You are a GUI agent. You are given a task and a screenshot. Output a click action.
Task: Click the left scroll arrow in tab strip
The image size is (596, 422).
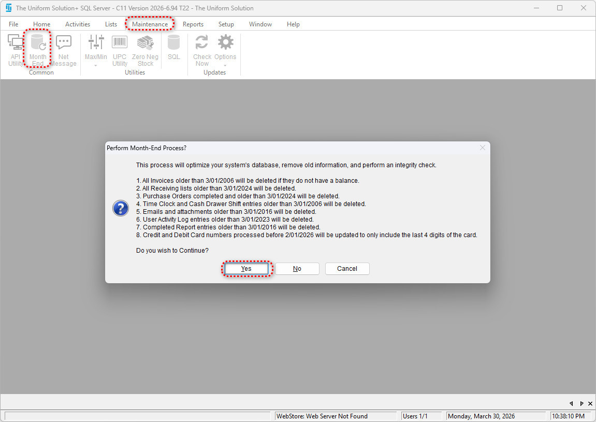click(571, 403)
